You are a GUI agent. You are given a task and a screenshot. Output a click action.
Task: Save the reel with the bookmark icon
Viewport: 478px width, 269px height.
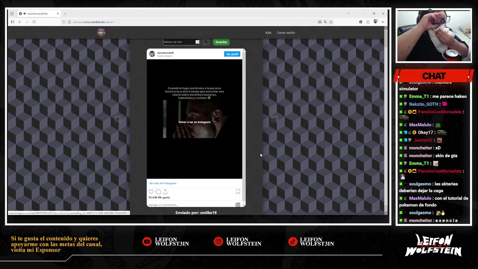(238, 192)
